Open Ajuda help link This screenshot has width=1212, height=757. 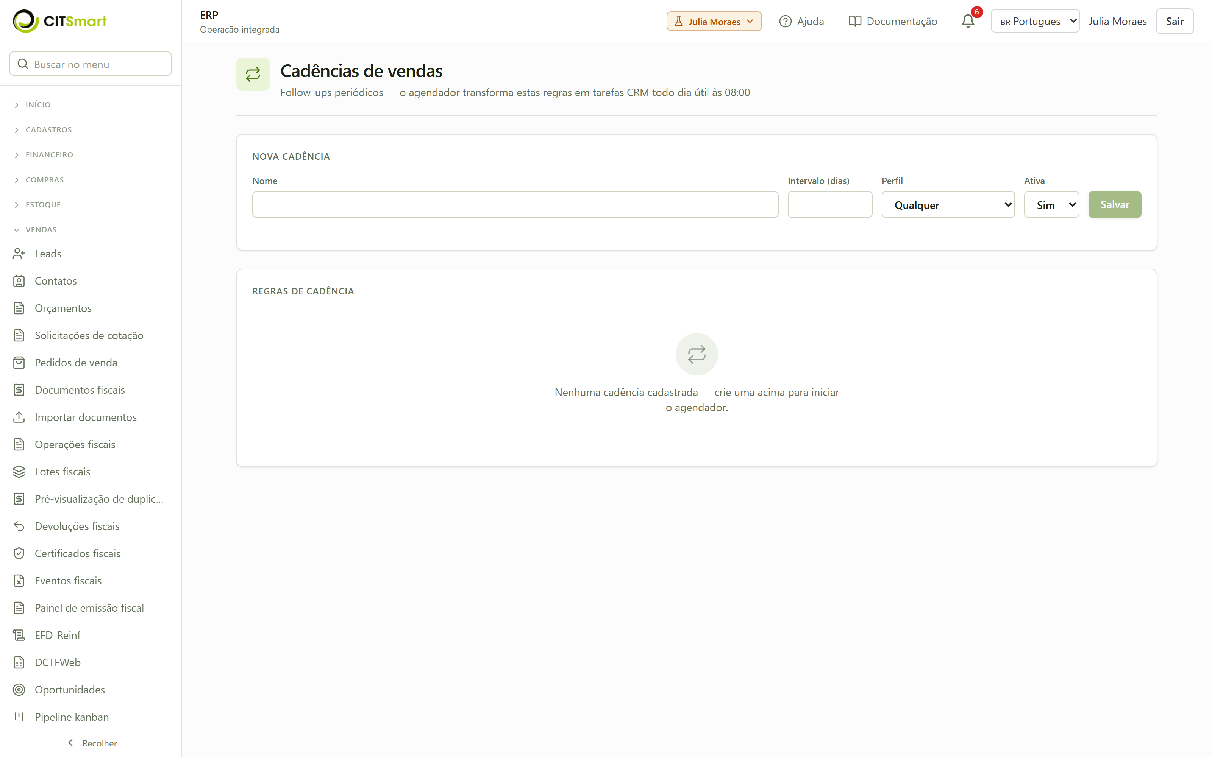[801, 21]
